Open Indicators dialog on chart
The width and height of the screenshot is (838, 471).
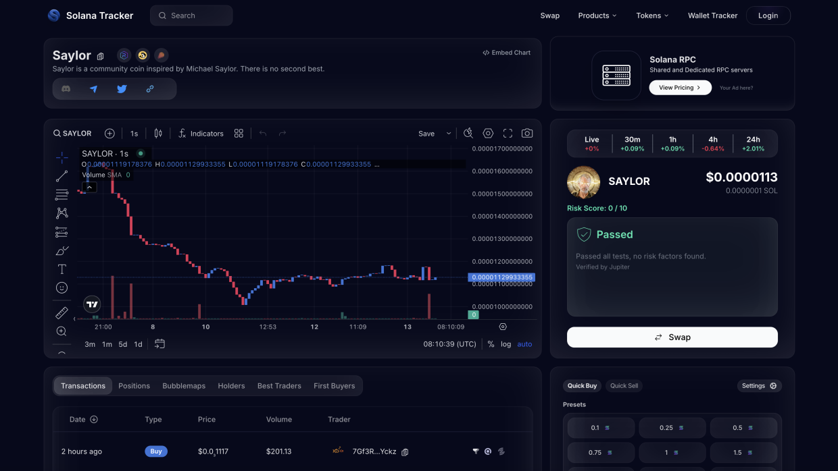coord(201,134)
